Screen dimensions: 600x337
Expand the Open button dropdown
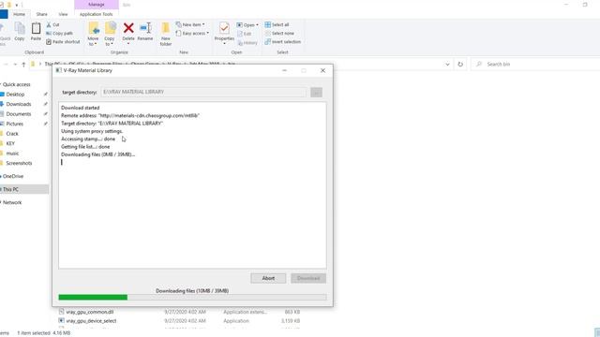(x=257, y=25)
